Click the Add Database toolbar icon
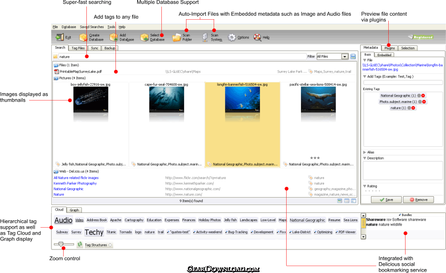This screenshot has width=446, height=273. point(114,37)
